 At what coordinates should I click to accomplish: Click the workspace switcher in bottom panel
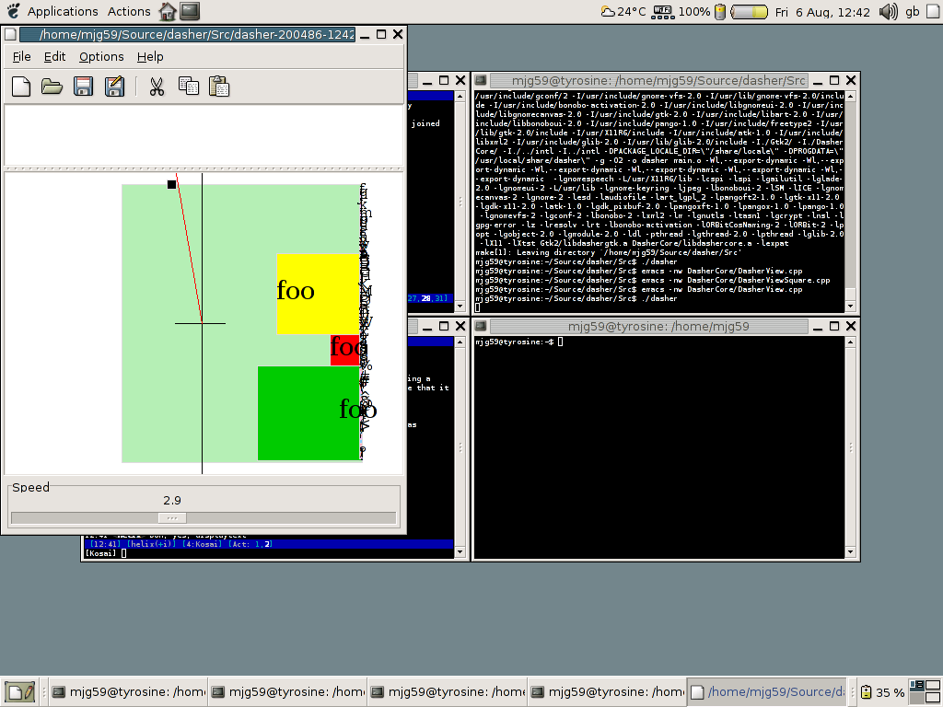[x=925, y=692]
